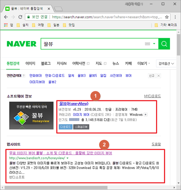Open a new tab with the new tab button
The image size is (181, 190).
click(58, 9)
